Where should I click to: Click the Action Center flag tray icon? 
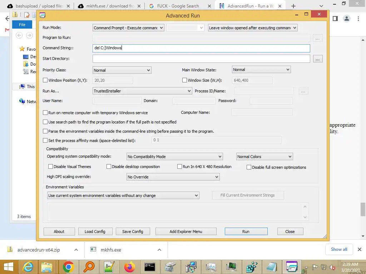click(x=315, y=267)
